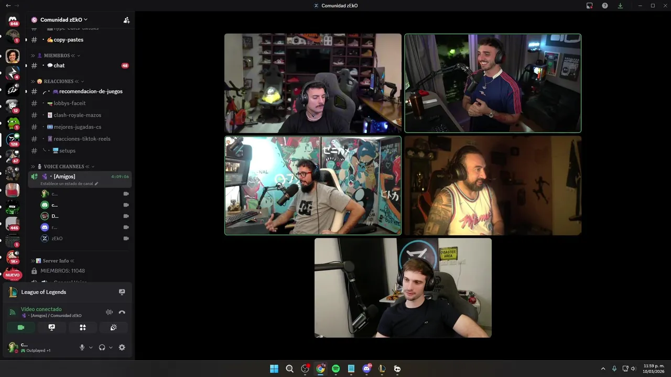Open the server icon with badge 12
Image resolution: width=671 pixels, height=377 pixels.
click(x=13, y=106)
